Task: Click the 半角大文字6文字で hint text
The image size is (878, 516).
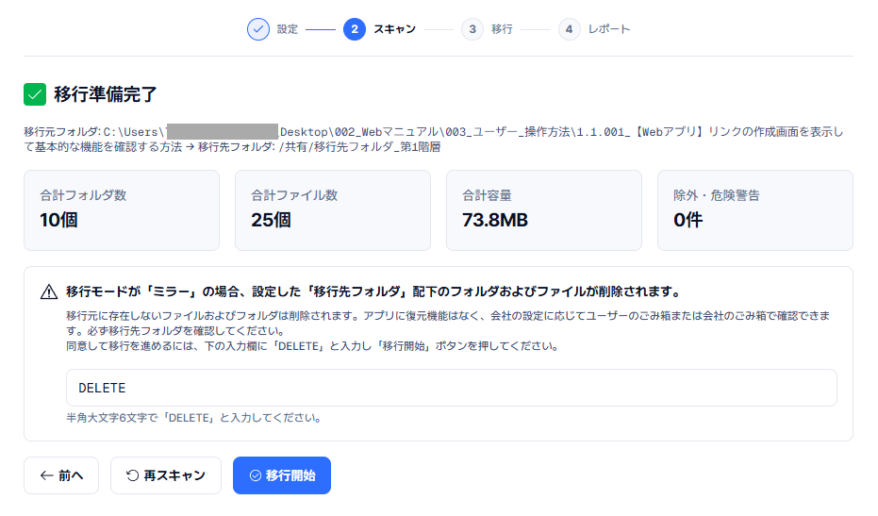Action: click(193, 418)
